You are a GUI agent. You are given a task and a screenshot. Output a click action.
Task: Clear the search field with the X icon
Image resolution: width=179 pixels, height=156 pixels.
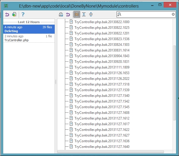pyautogui.click(x=173, y=14)
